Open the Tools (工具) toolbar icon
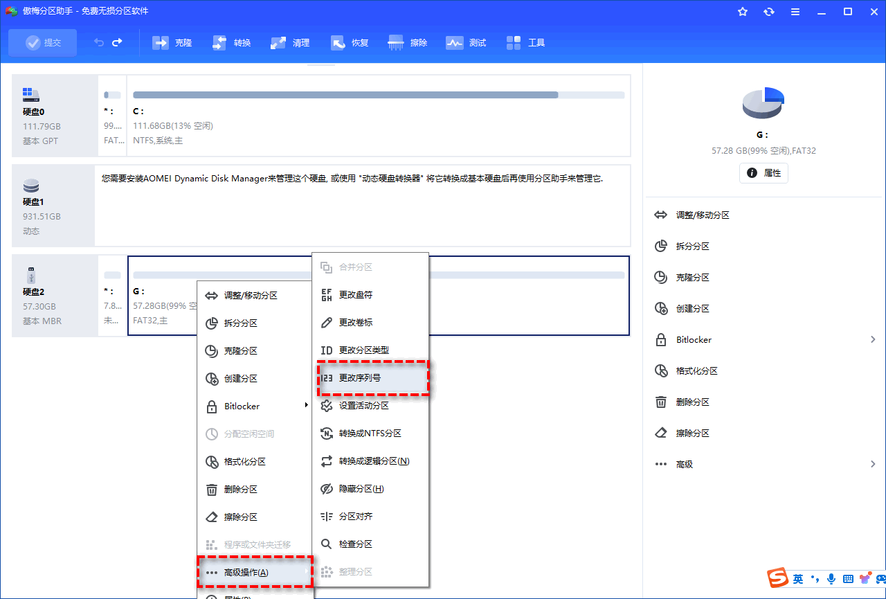886x599 pixels. [x=526, y=43]
